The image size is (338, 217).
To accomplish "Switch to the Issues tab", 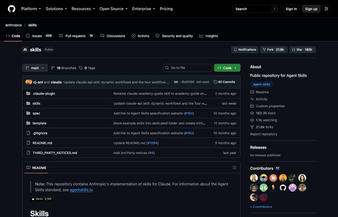I will pyautogui.click(x=39, y=36).
